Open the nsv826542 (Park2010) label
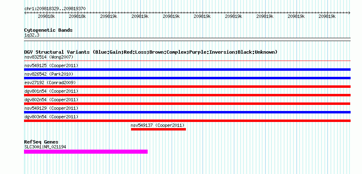This screenshot has height=174, width=362. tap(49, 74)
